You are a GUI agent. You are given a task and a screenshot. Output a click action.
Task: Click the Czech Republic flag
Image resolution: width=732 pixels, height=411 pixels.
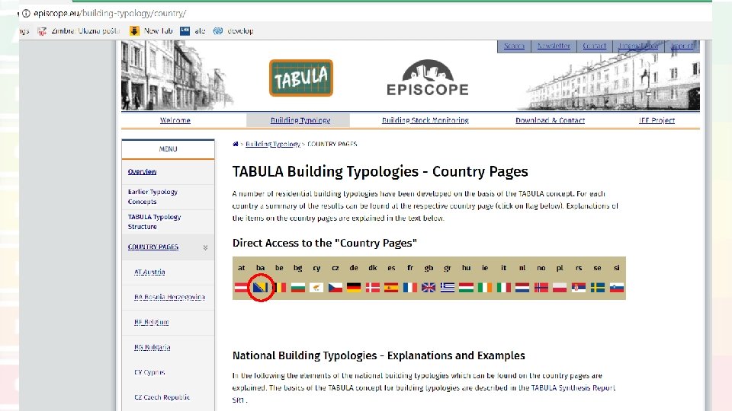click(x=335, y=288)
